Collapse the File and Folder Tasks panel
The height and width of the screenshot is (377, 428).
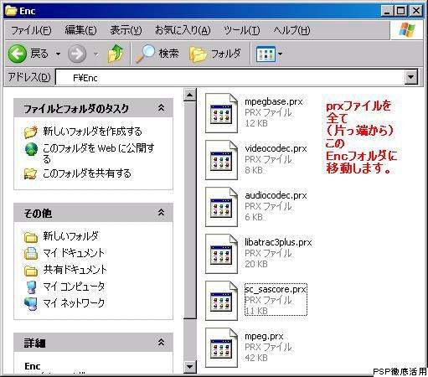click(x=161, y=108)
